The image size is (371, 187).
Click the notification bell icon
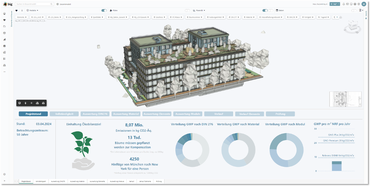tap(344, 4)
